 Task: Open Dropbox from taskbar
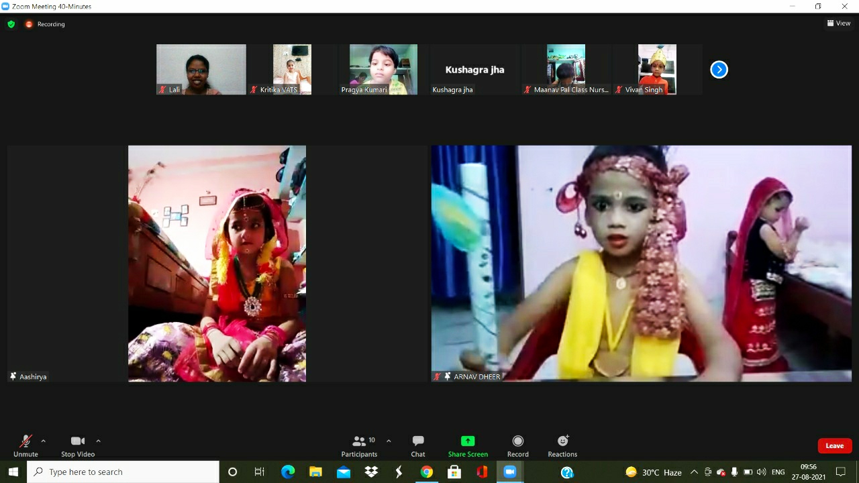(371, 472)
